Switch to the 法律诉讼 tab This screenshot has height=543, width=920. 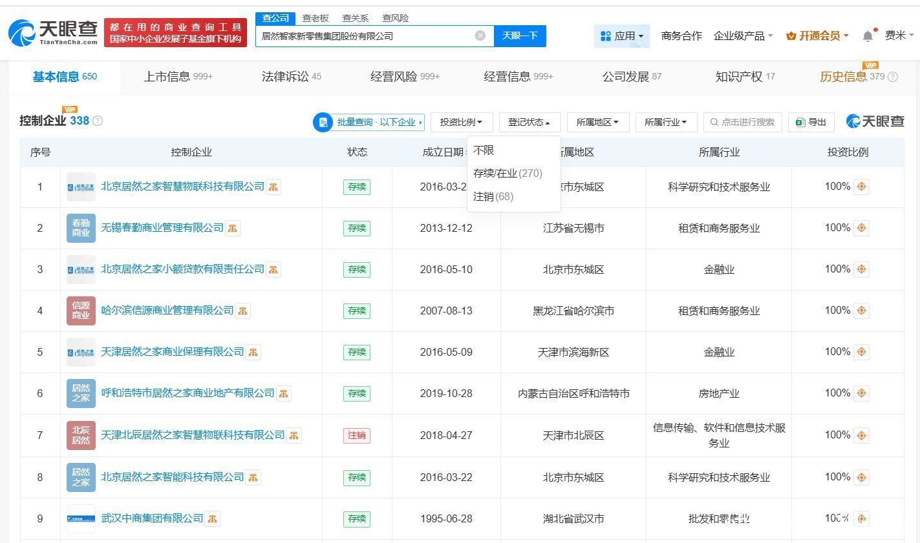tap(291, 76)
